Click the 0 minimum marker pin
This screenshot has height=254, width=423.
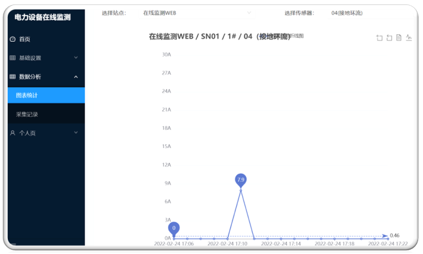tap(174, 227)
